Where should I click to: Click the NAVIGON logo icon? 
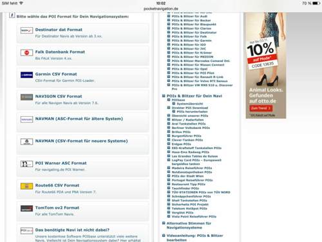(26, 97)
